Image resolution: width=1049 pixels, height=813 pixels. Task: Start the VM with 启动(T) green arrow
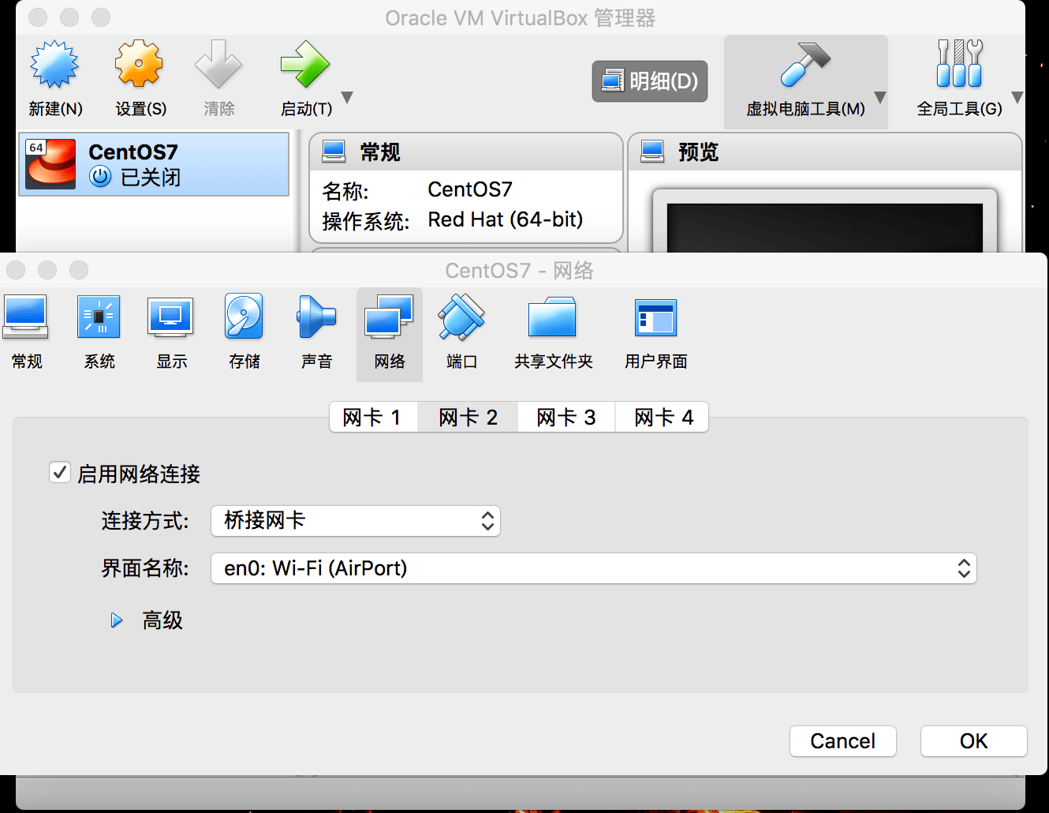[x=305, y=65]
